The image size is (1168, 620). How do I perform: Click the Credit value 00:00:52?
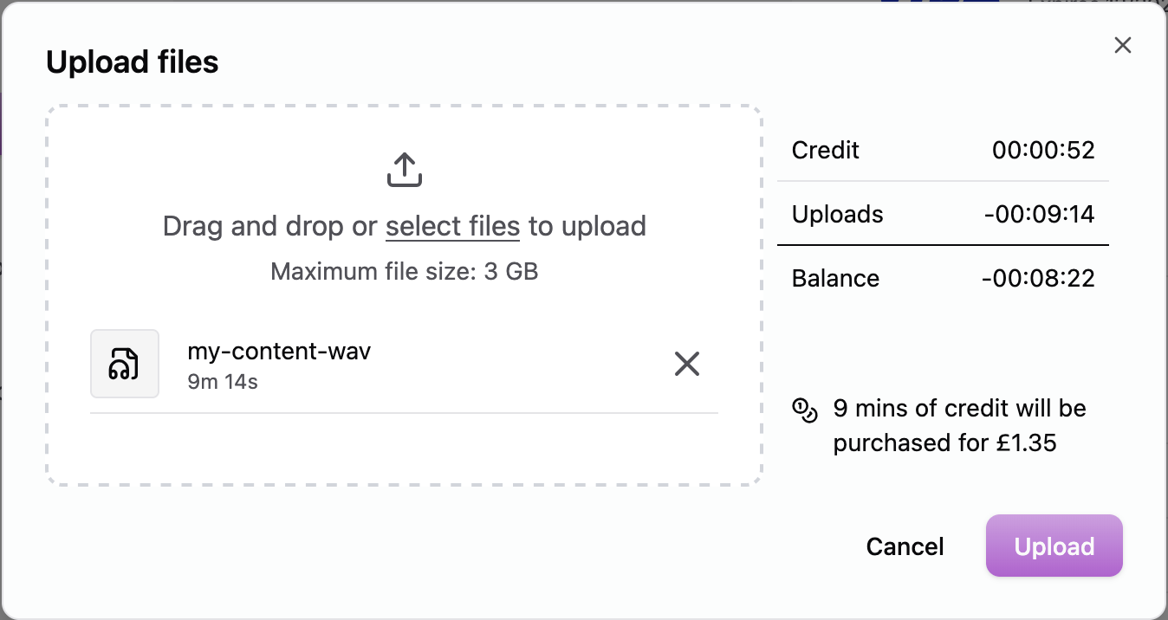click(x=1043, y=150)
